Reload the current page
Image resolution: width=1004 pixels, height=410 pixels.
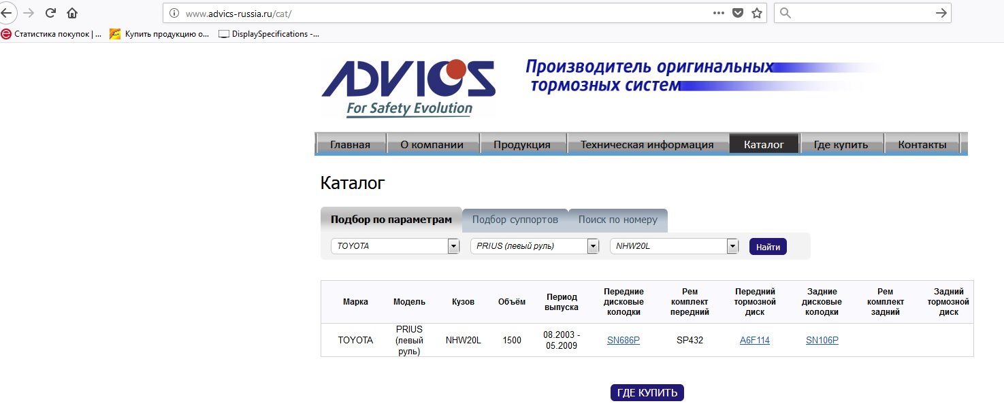[x=50, y=13]
